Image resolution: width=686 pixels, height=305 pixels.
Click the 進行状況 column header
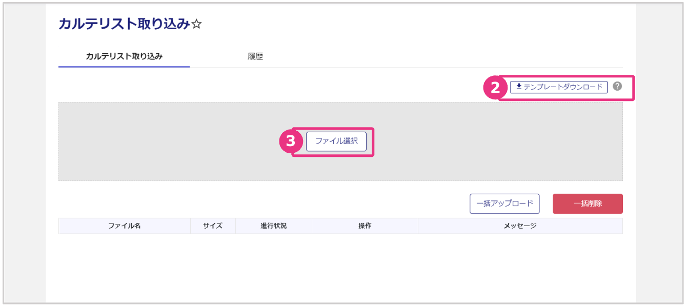(273, 226)
